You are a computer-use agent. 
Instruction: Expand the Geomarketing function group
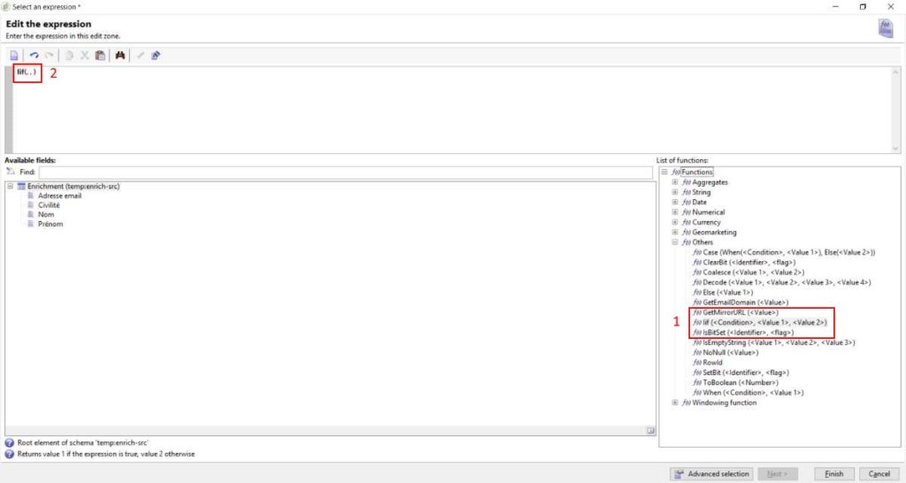[x=674, y=233]
